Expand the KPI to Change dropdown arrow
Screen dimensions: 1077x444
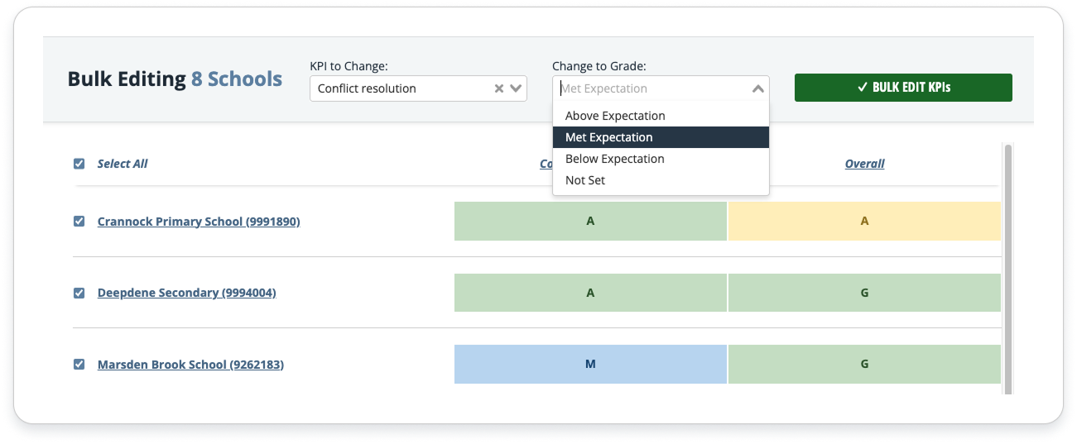click(x=516, y=88)
